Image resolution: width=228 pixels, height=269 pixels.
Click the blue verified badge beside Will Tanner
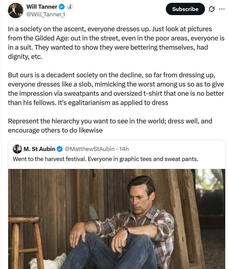point(62,7)
